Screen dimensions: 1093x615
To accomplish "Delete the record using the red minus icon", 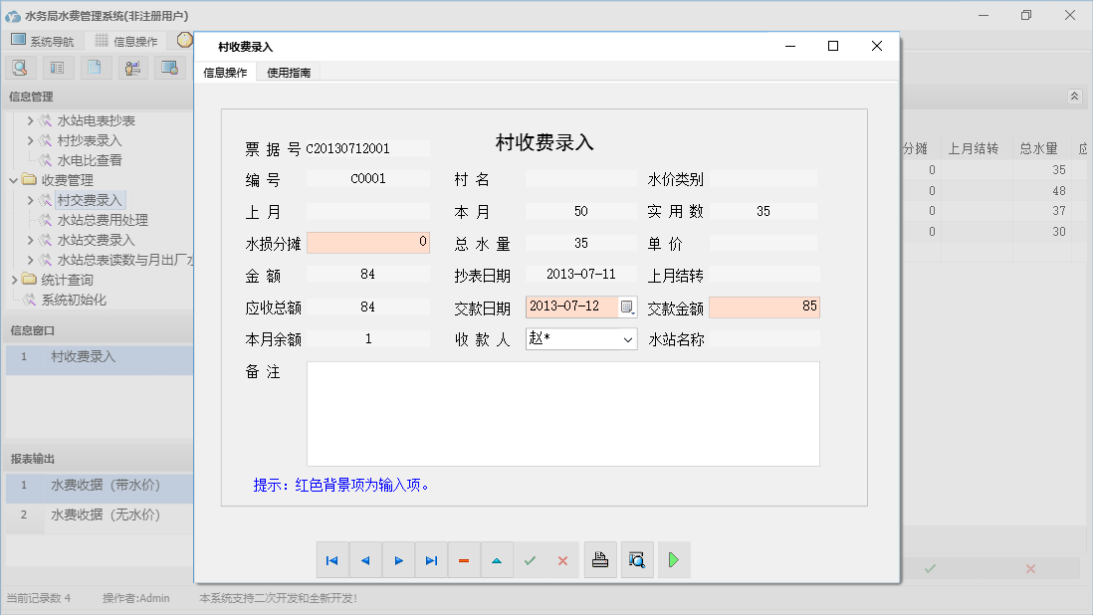I will click(x=464, y=559).
